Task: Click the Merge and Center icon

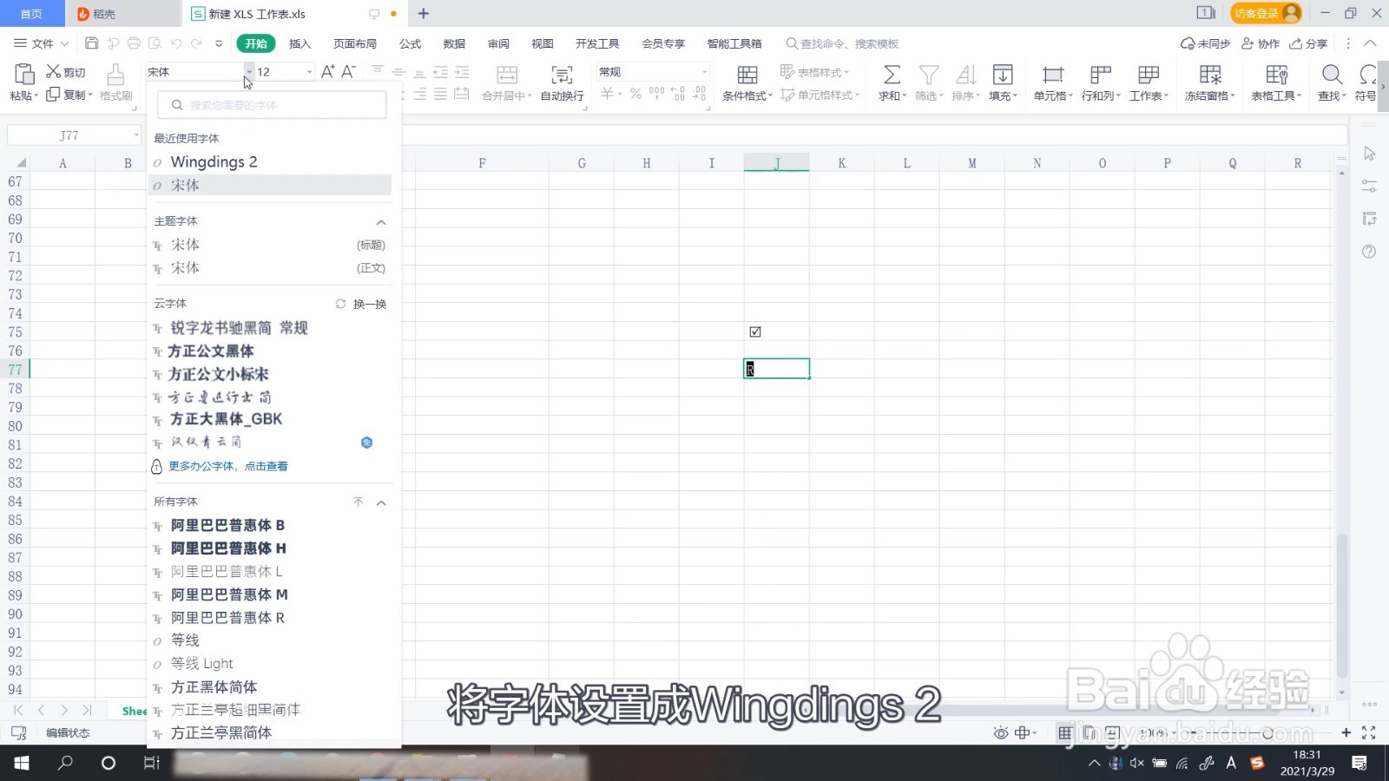Action: pyautogui.click(x=507, y=75)
